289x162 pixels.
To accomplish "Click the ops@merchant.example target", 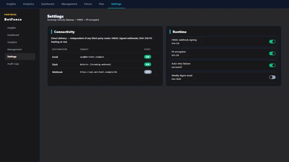I will 92,57.
